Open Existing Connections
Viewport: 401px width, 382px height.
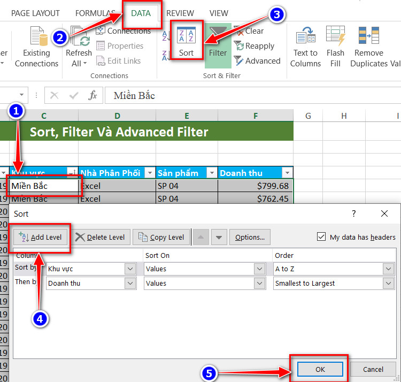pyautogui.click(x=36, y=47)
